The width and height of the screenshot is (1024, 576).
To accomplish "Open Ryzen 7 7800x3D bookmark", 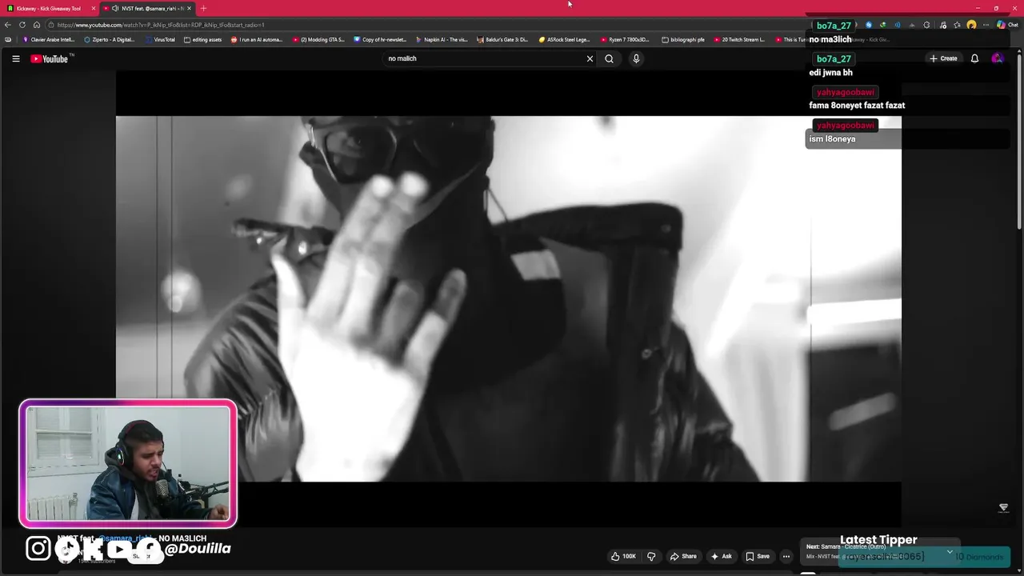I will (625, 39).
